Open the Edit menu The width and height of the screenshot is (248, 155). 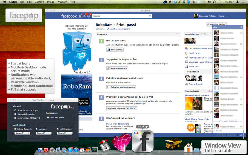pyautogui.click(x=29, y=2)
